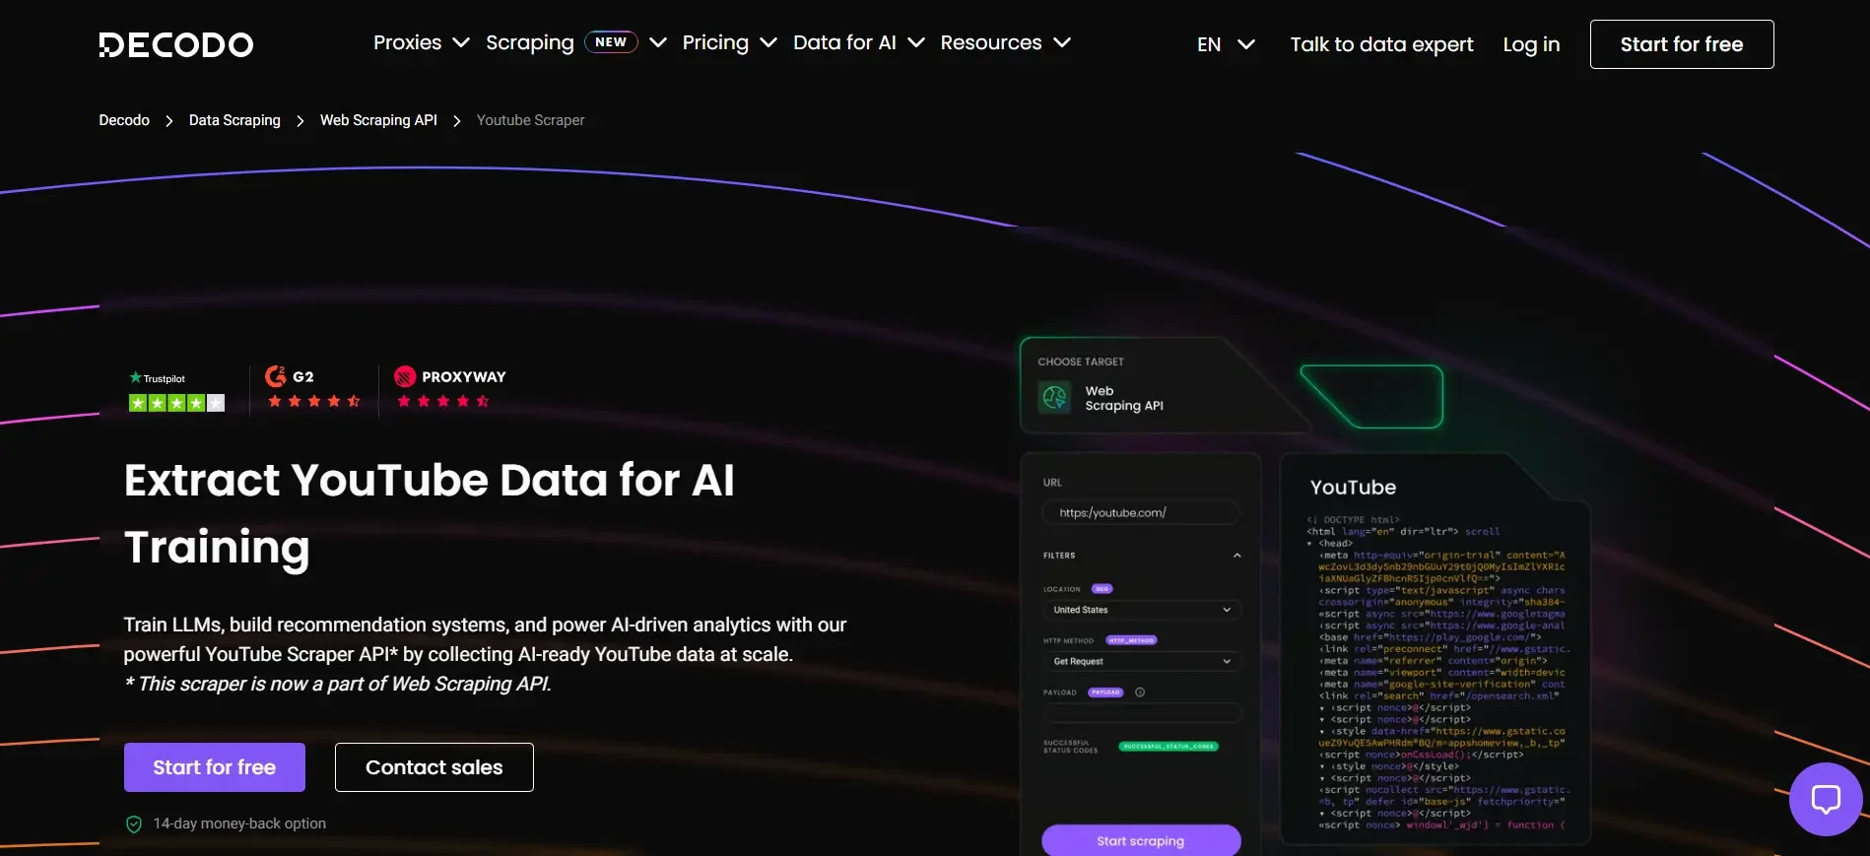This screenshot has height=856, width=1870.
Task: Click the HTTP_METHOD tag badge
Action: pos(1131,640)
